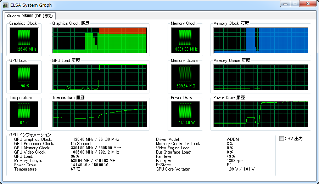Click the Fan level: label
This screenshot has width=319, height=184.
164,156
